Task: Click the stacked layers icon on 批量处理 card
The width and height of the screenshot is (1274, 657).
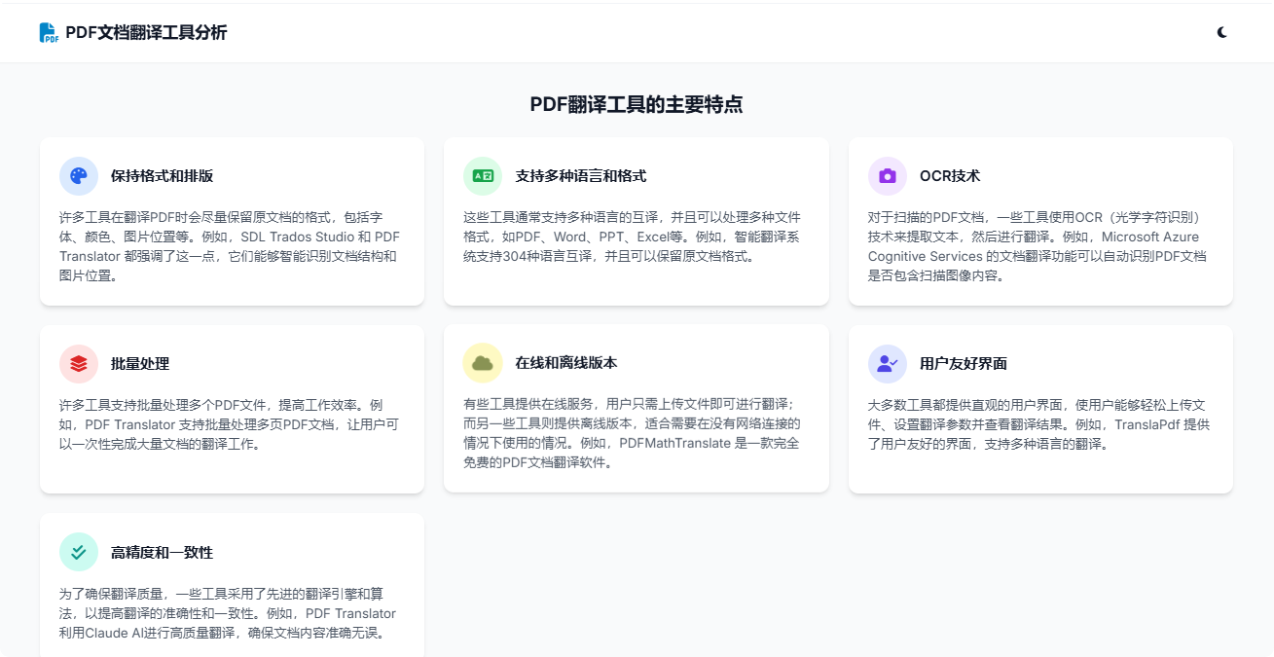Action: 79,364
